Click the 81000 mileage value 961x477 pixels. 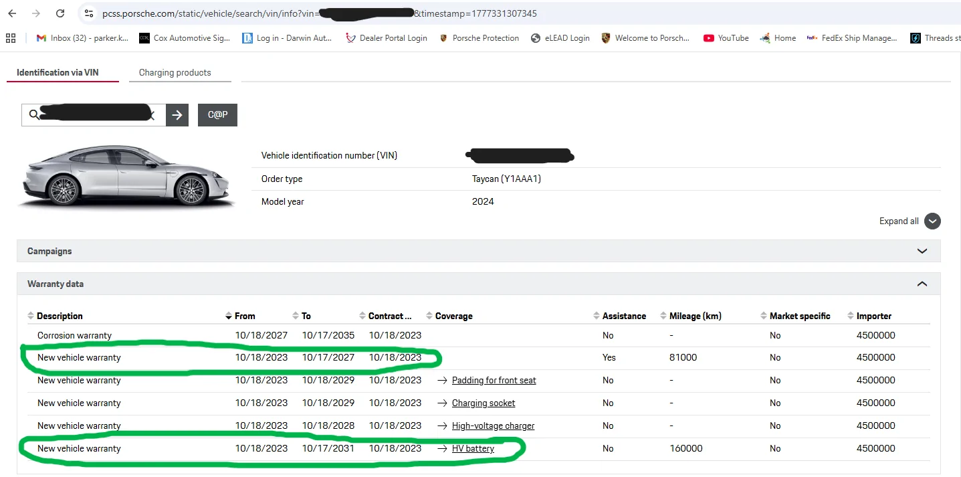tap(683, 358)
